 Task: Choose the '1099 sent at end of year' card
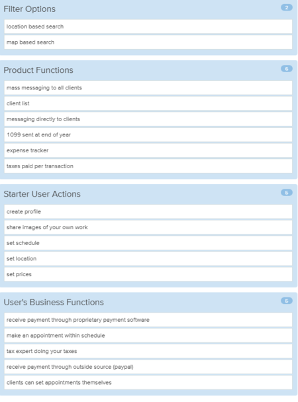[148, 134]
